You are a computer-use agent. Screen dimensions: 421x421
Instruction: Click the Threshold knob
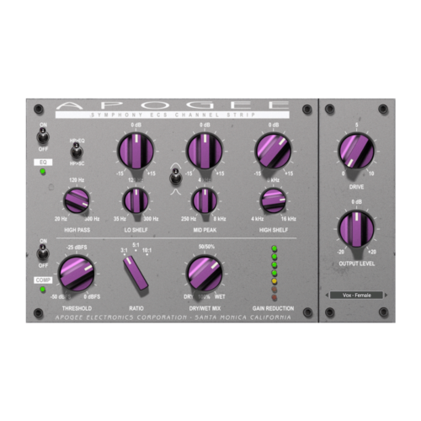77,274
